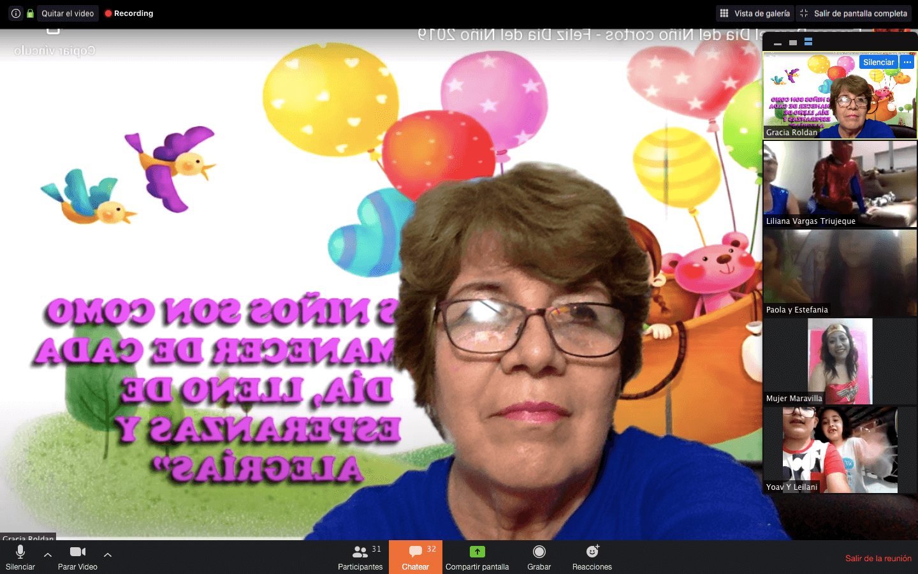Screen dimensions: 918x574
Task: Open the Reacciones menu
Action: pyautogui.click(x=592, y=557)
